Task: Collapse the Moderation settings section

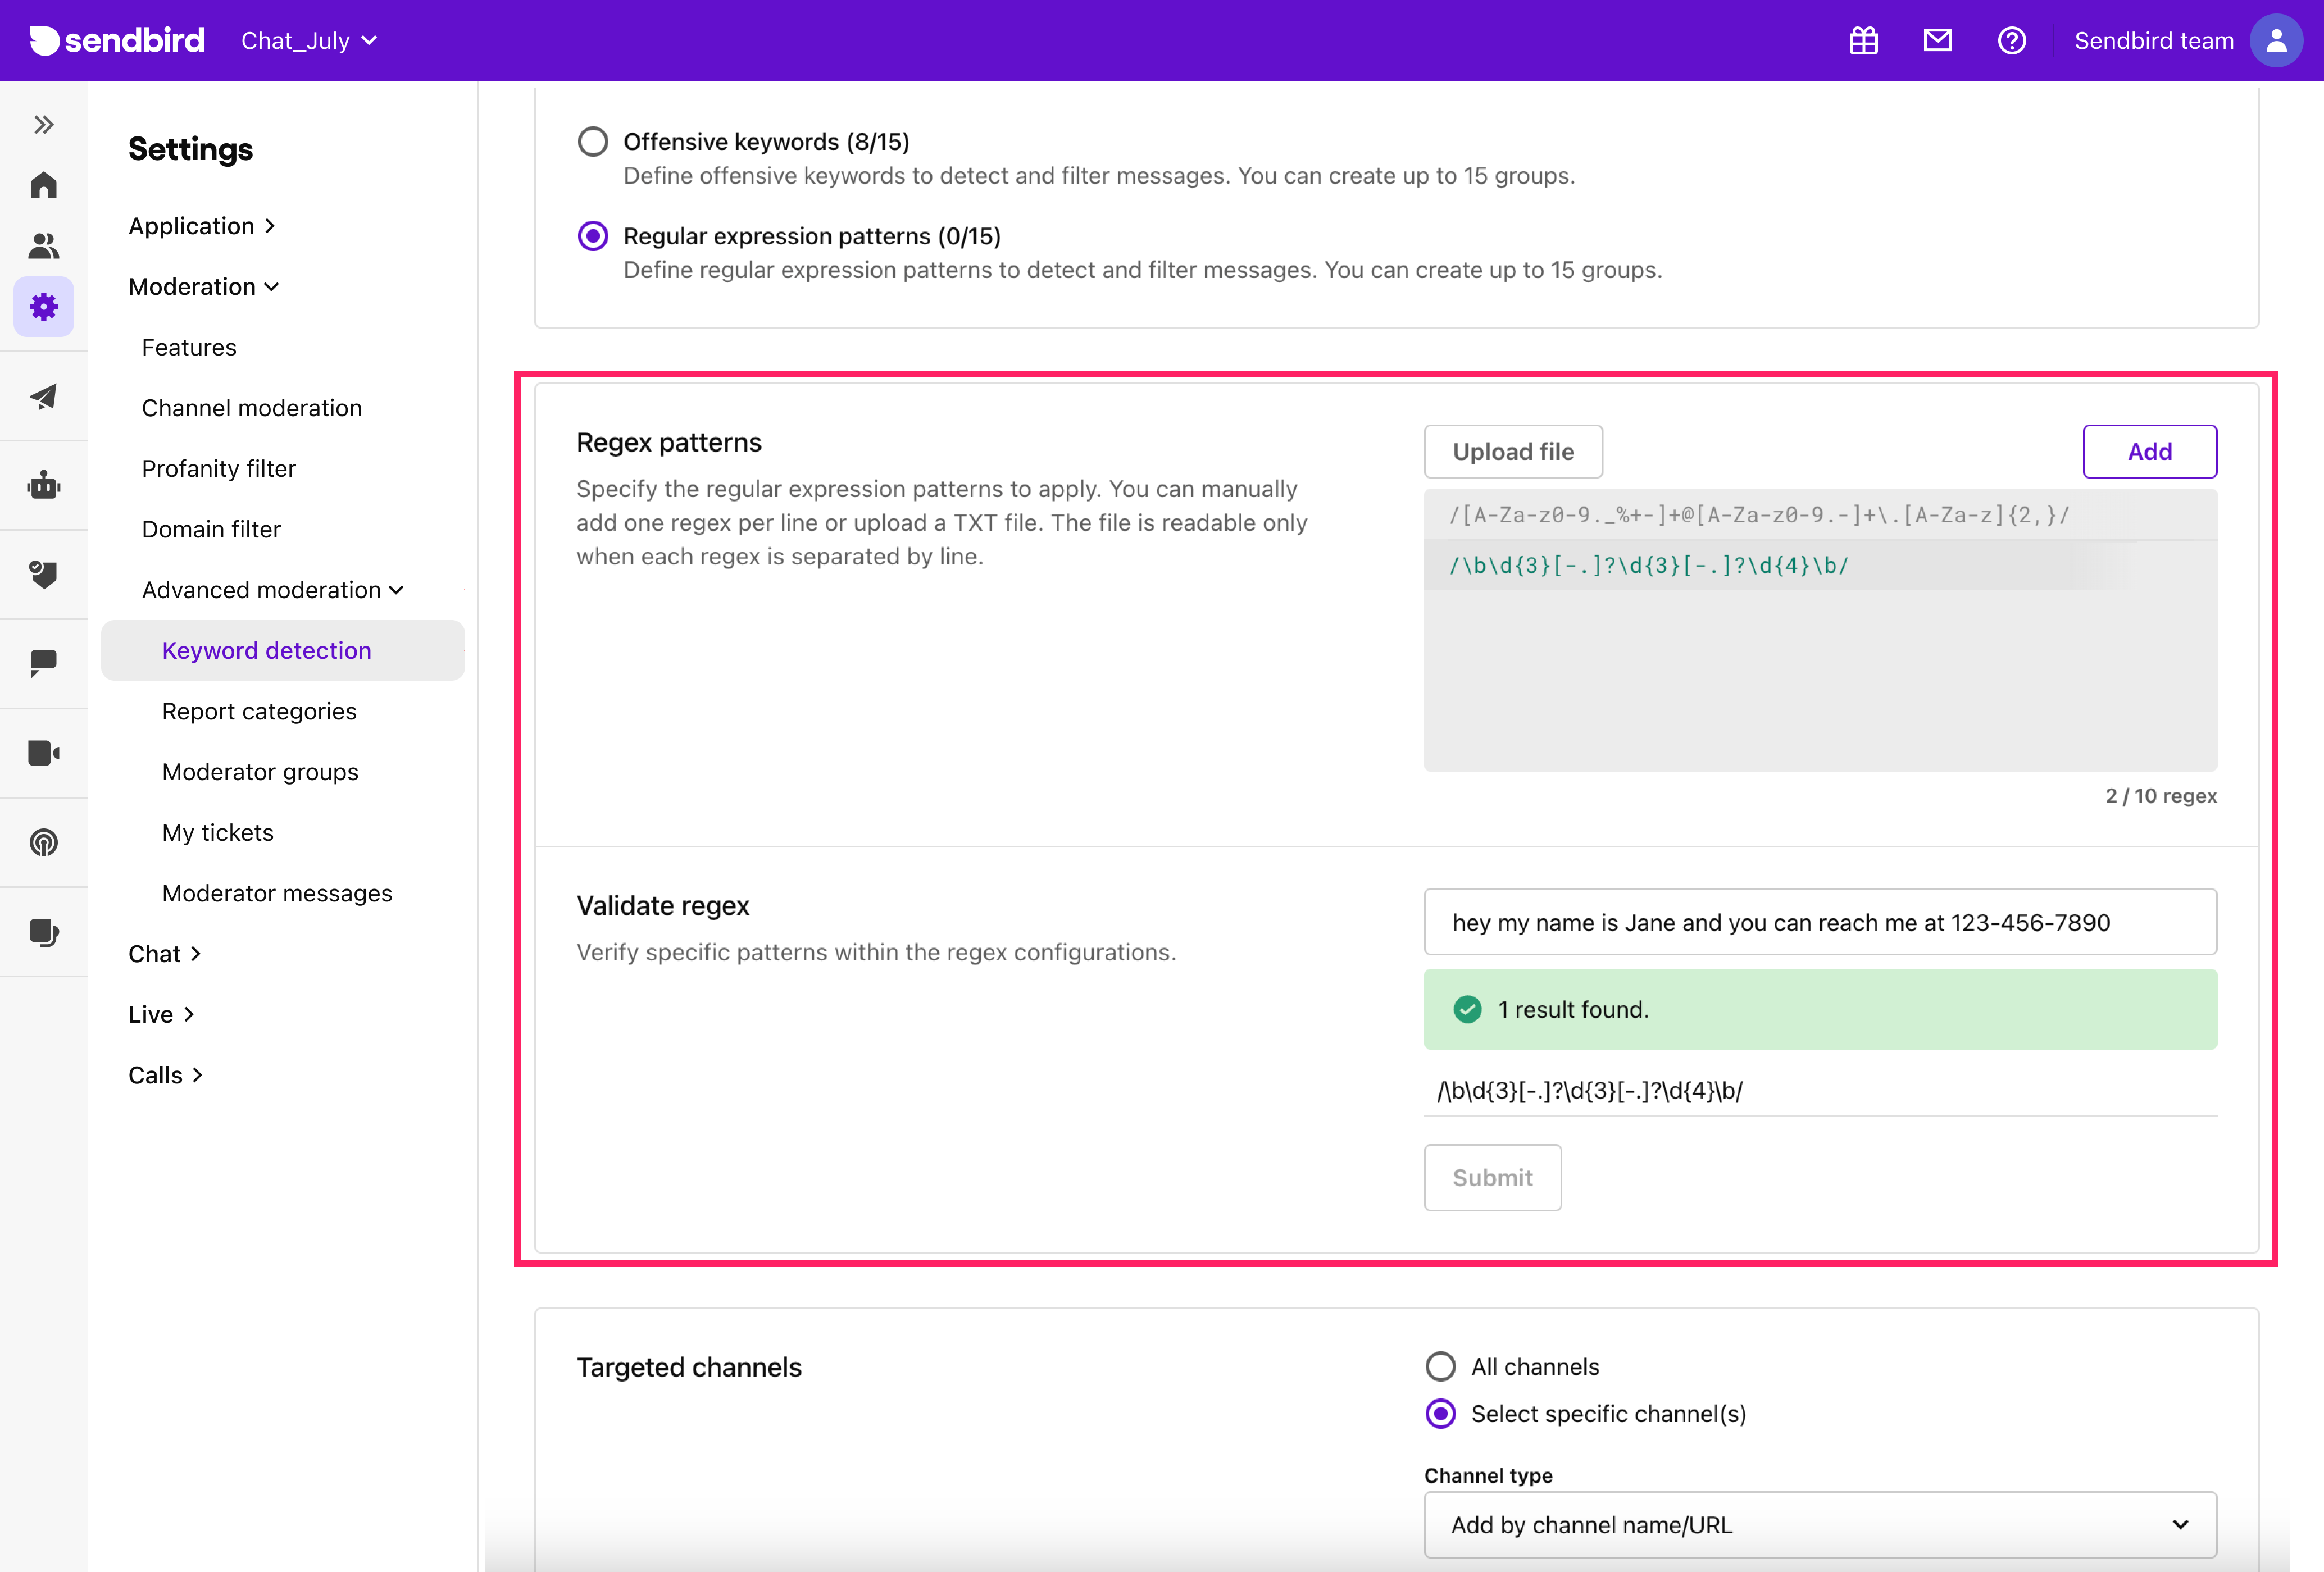Action: coord(203,286)
